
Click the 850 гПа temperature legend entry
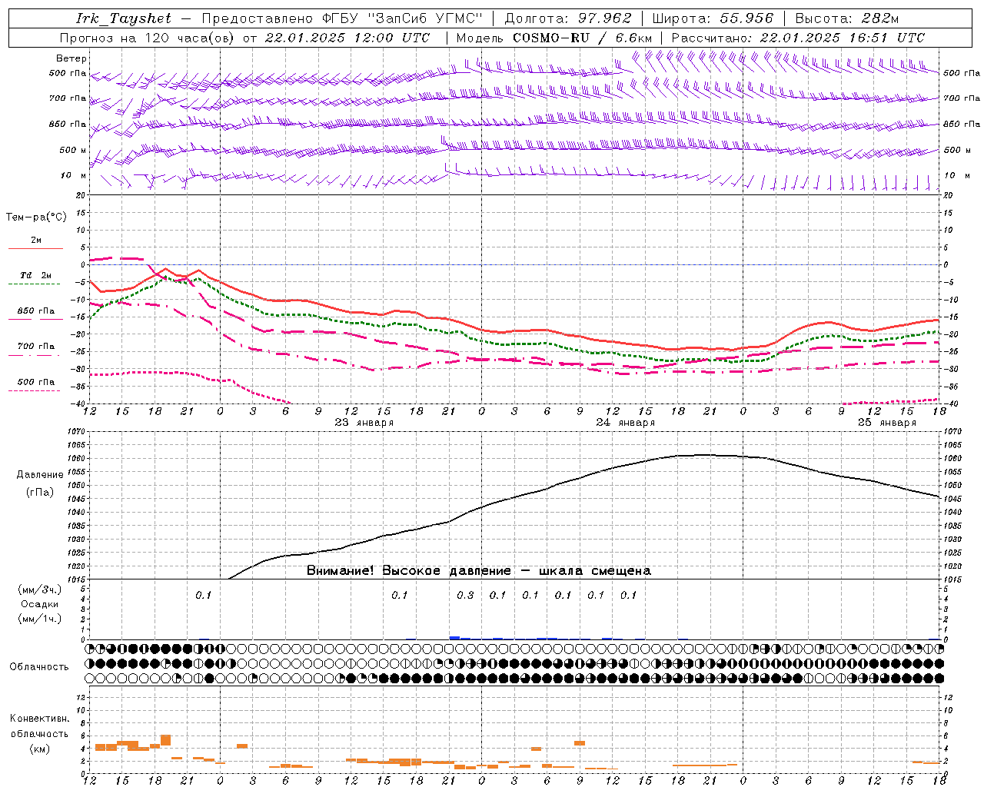pyautogui.click(x=36, y=310)
